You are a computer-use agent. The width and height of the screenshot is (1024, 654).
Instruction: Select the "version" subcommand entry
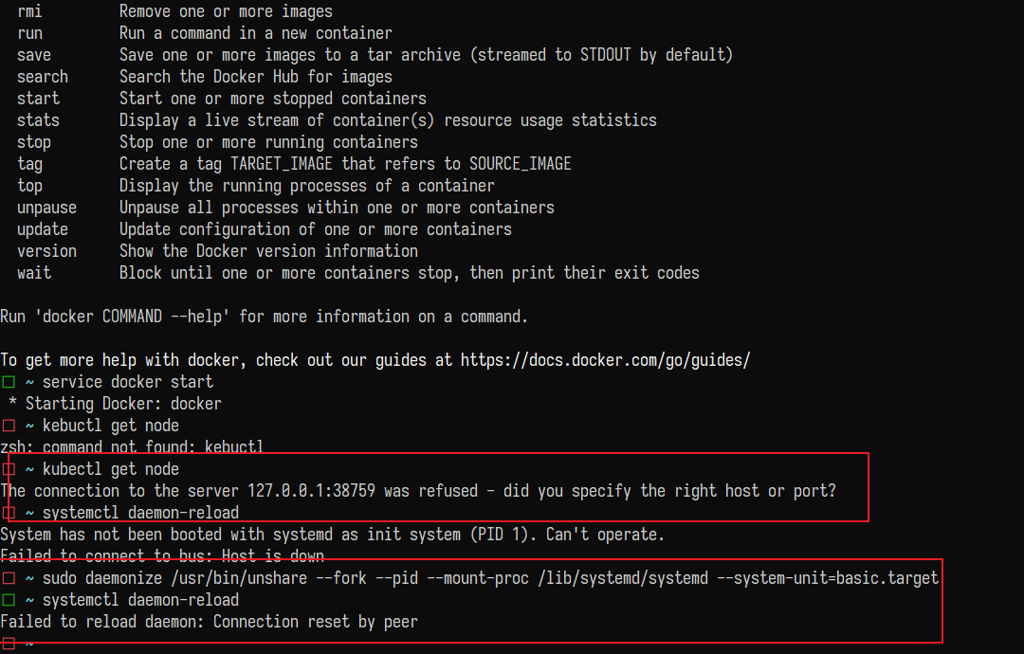[x=46, y=250]
